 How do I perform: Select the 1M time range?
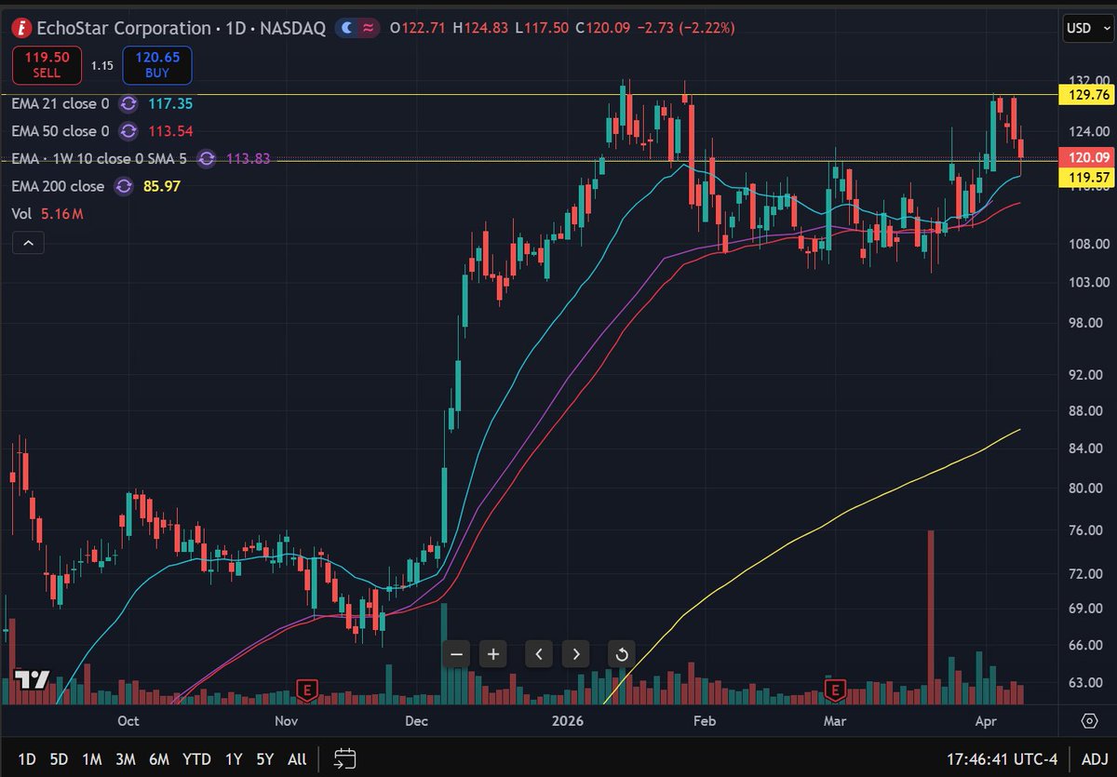[x=91, y=759]
